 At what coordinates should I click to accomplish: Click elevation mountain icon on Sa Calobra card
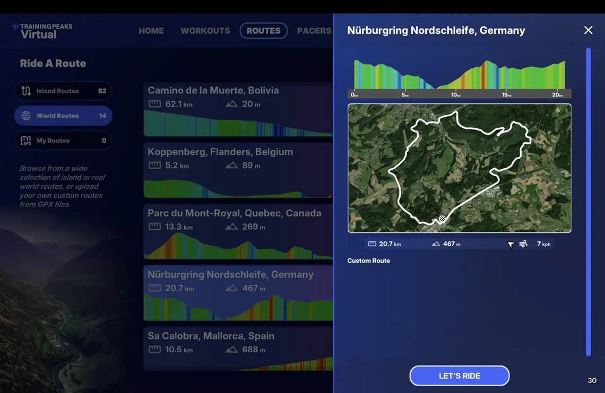[231, 350]
